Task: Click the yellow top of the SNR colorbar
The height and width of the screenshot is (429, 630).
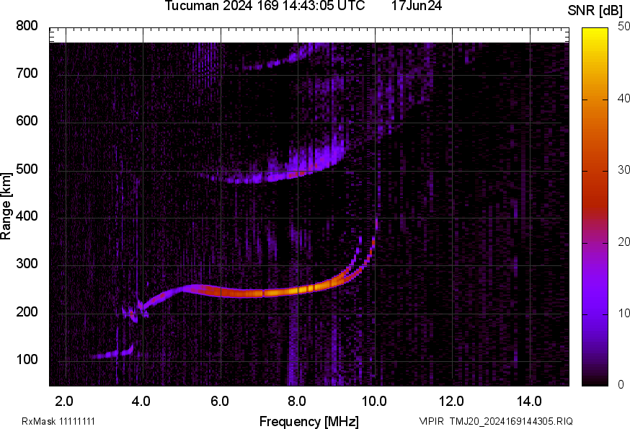Action: coord(595,32)
